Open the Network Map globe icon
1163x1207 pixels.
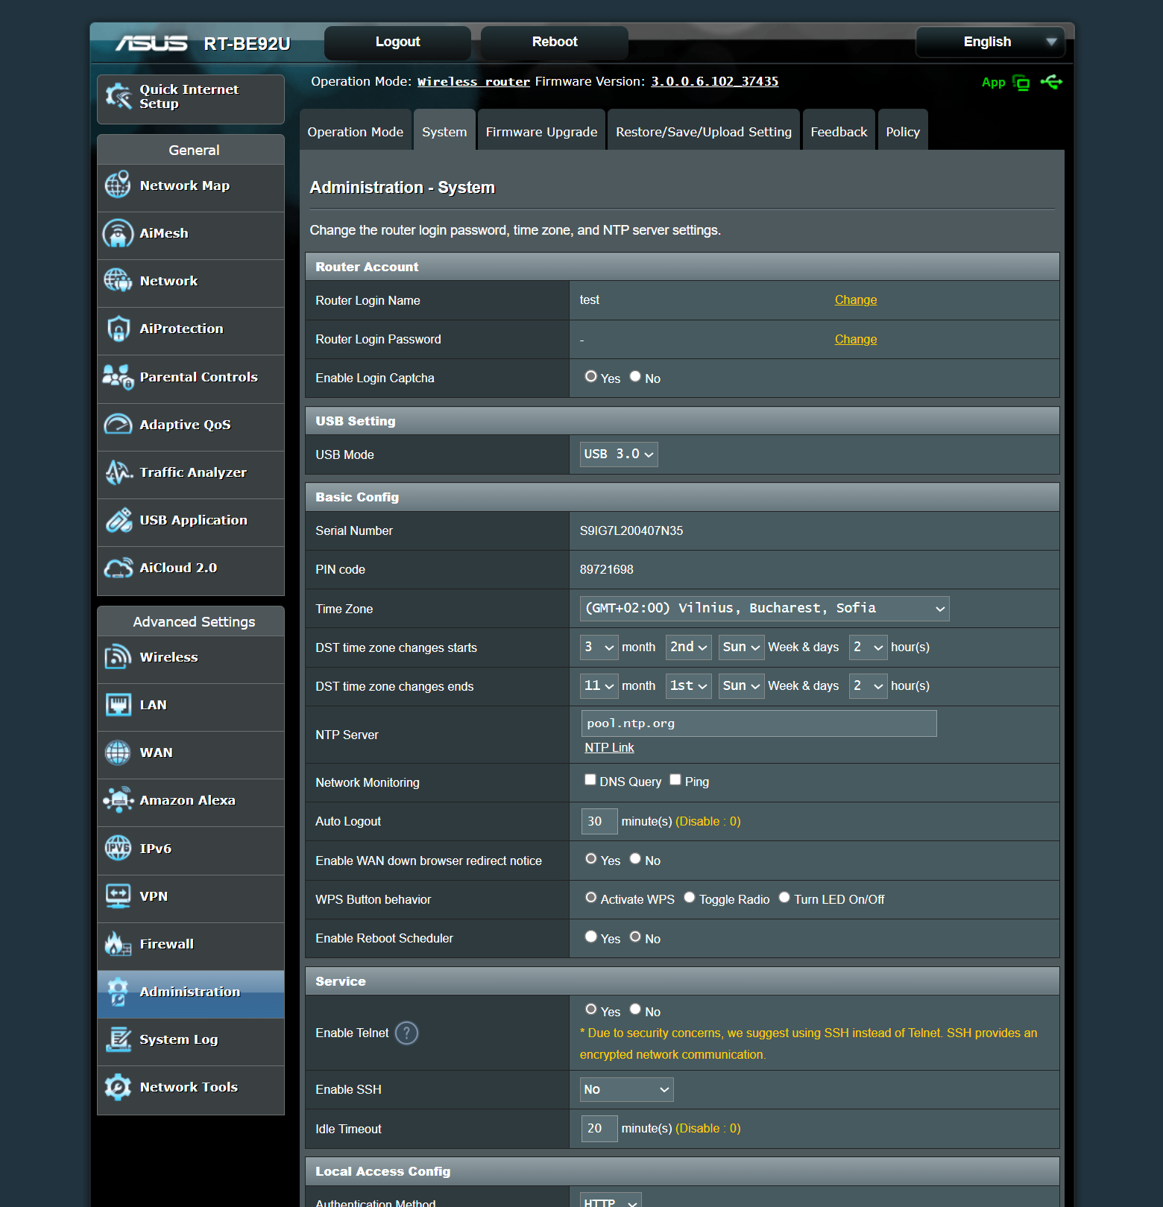click(118, 186)
